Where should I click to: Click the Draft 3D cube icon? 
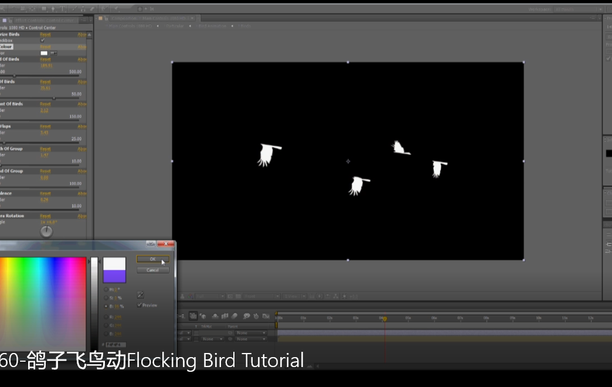click(204, 316)
